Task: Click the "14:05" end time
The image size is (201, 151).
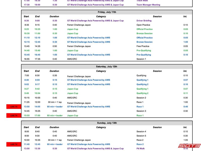Action: click(x=37, y=106)
